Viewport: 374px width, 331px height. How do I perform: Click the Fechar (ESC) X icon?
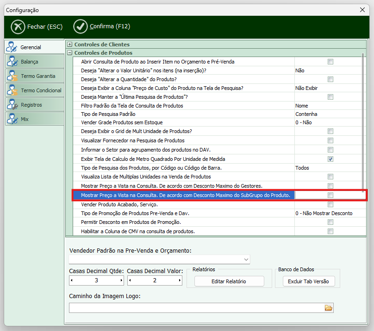click(x=18, y=27)
